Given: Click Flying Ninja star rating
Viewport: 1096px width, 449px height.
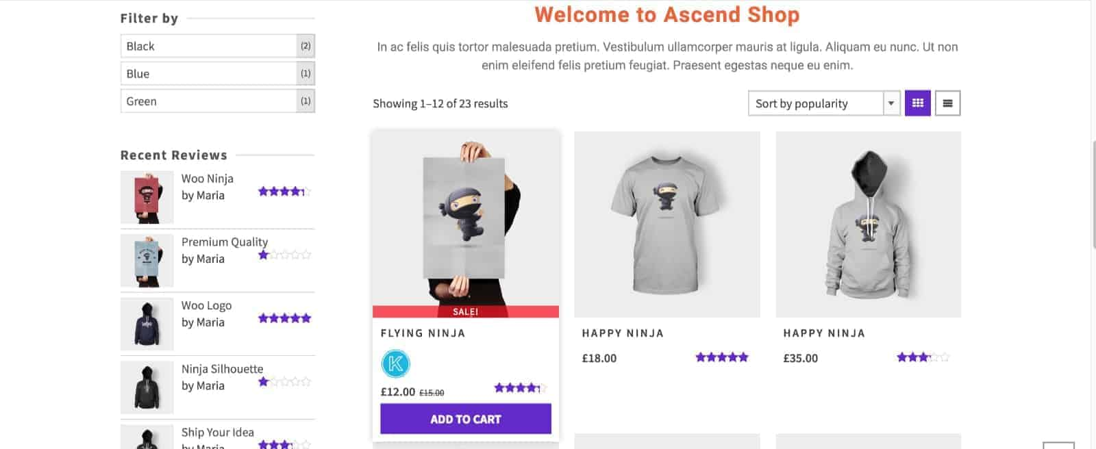Looking at the screenshot, I should [519, 388].
